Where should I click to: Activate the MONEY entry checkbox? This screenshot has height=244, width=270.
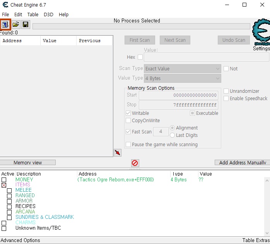click(4, 180)
